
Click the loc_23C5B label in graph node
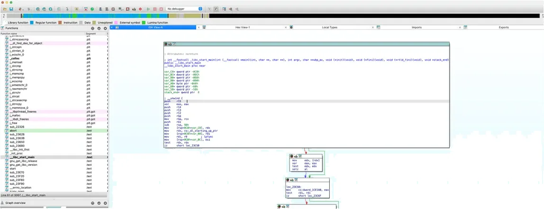(x=294, y=187)
